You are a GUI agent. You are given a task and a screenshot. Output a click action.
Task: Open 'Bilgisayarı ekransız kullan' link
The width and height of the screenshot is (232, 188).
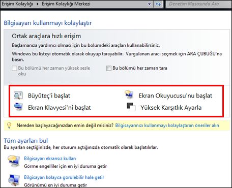pyautogui.click(x=50, y=159)
